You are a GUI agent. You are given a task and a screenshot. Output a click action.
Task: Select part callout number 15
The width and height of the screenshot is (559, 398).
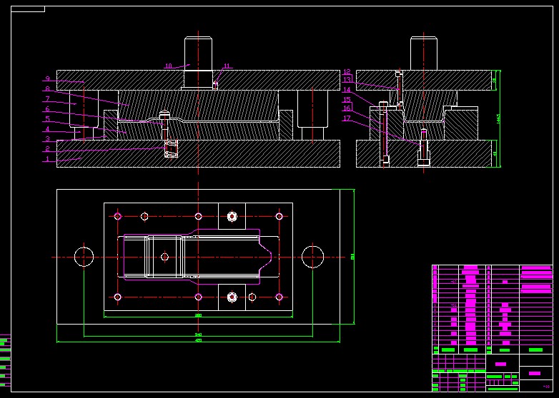point(347,100)
